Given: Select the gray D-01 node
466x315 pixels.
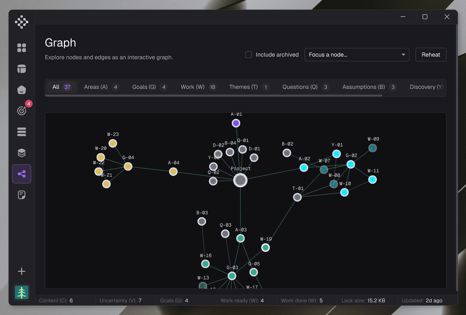Looking at the screenshot, I should (254, 158).
